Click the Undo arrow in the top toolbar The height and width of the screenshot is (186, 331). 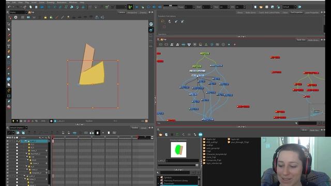click(9, 7)
